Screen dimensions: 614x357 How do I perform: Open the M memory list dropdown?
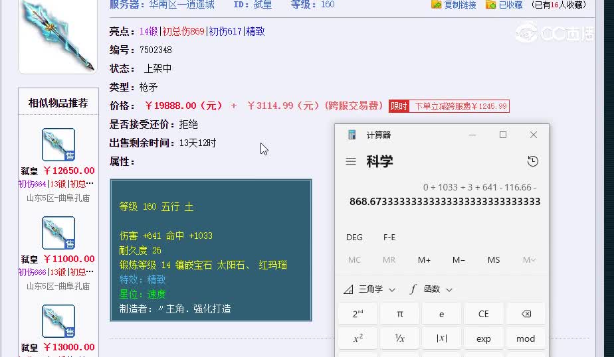tap(529, 260)
